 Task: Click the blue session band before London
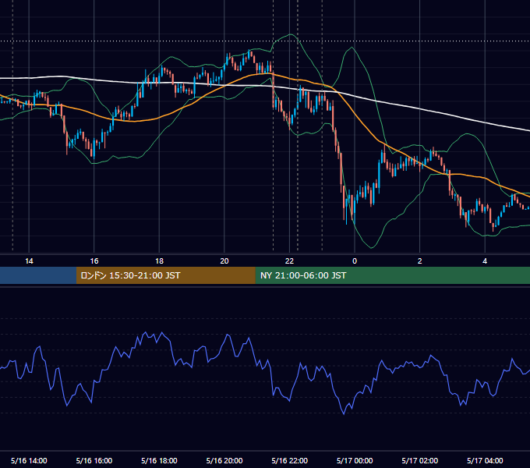pyautogui.click(x=38, y=275)
